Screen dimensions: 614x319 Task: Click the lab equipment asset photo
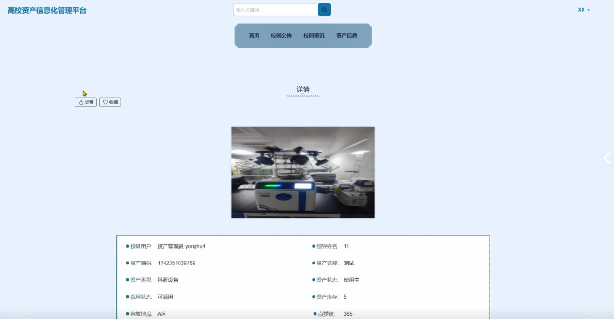(x=303, y=172)
